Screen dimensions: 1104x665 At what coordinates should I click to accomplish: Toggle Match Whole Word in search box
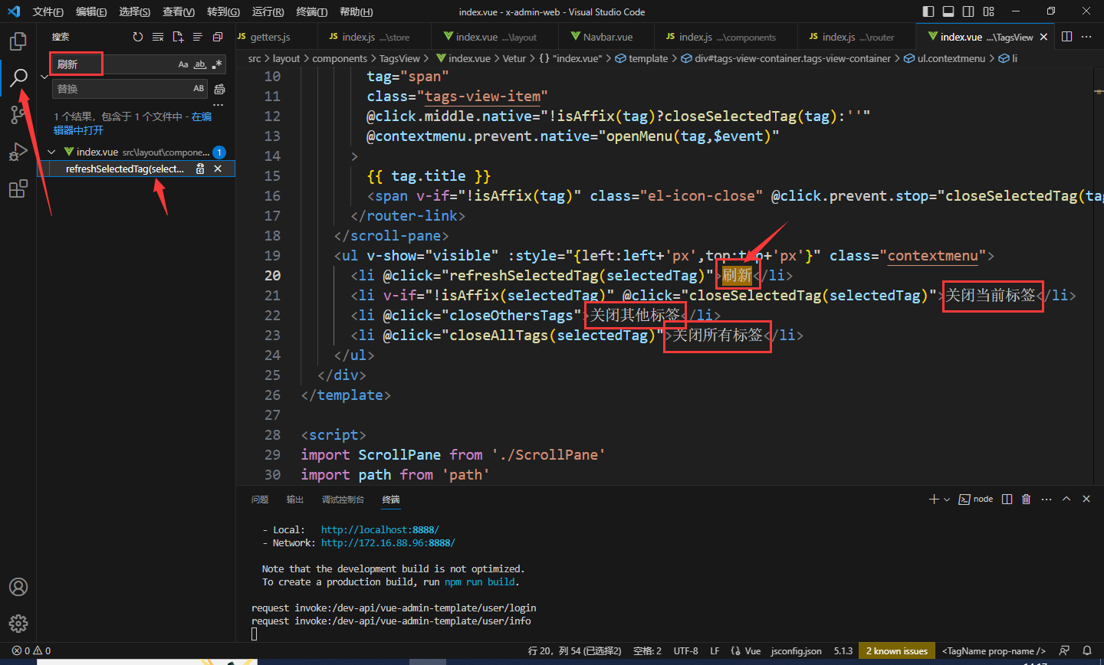click(x=200, y=64)
